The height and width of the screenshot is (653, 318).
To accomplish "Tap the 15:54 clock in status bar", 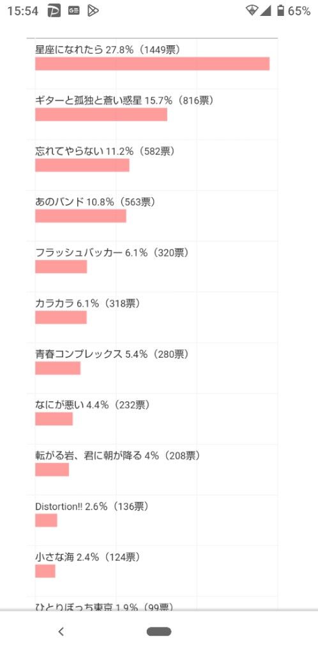I will (x=22, y=11).
